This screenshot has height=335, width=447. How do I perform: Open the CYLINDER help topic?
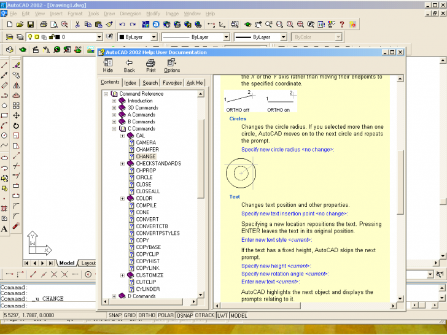(147, 289)
